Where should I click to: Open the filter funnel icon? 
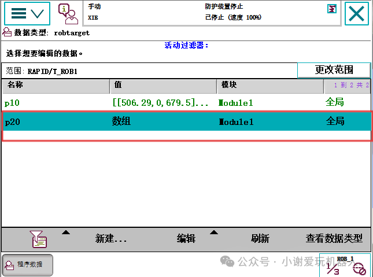coord(38,239)
